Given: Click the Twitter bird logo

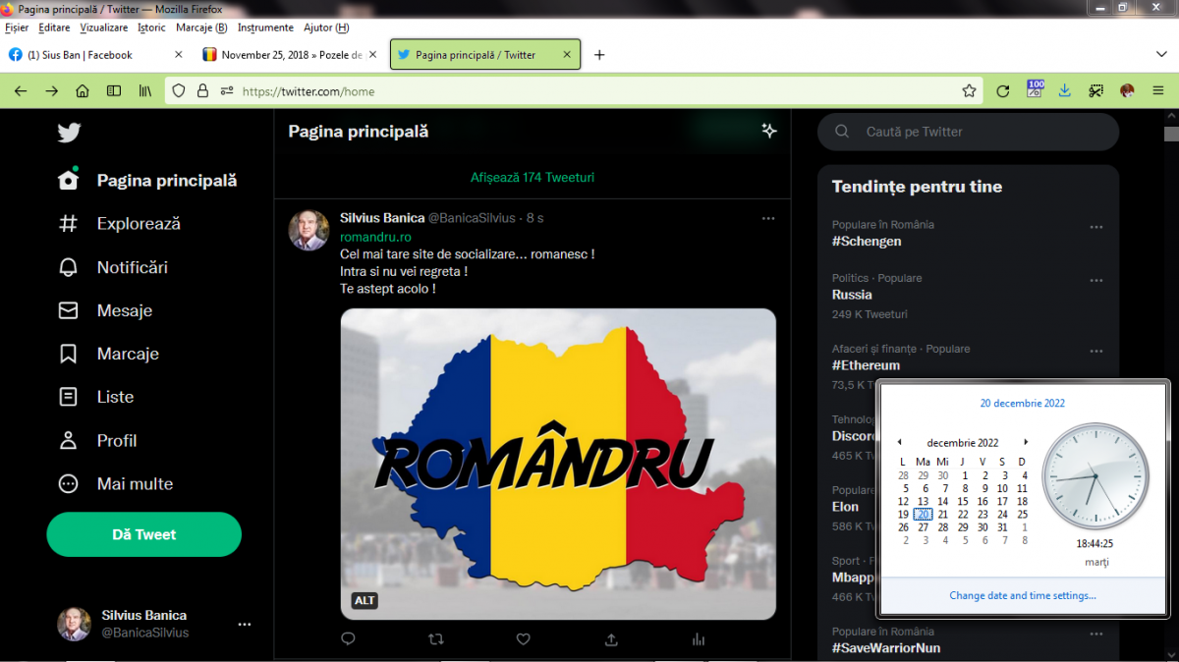Looking at the screenshot, I should 68,133.
